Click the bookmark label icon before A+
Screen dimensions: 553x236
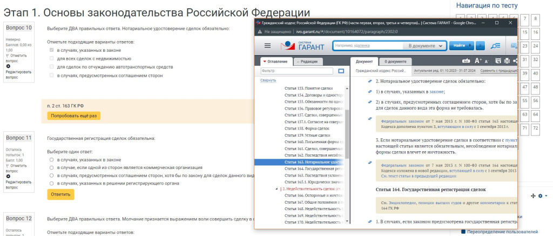466,62
